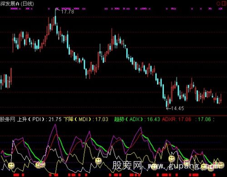Click the high price label 17.78

[68, 12]
